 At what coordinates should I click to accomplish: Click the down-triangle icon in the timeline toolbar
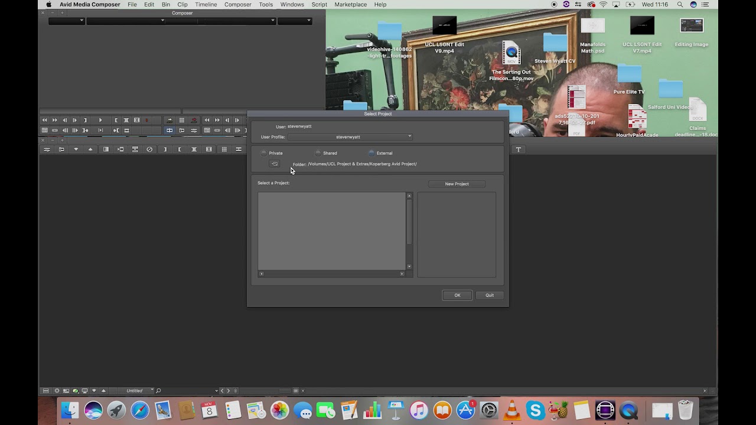point(76,149)
